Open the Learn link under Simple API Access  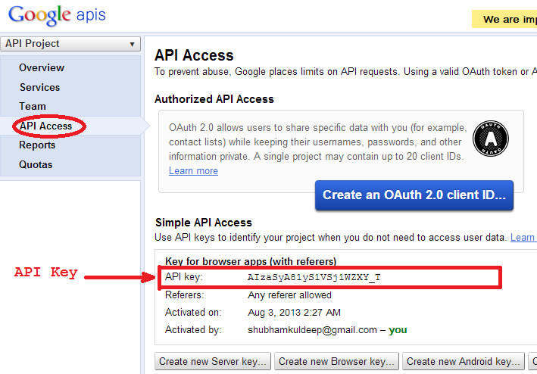point(523,237)
